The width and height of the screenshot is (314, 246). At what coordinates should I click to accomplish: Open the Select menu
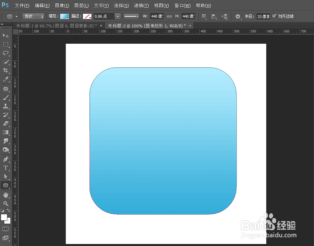(121, 5)
